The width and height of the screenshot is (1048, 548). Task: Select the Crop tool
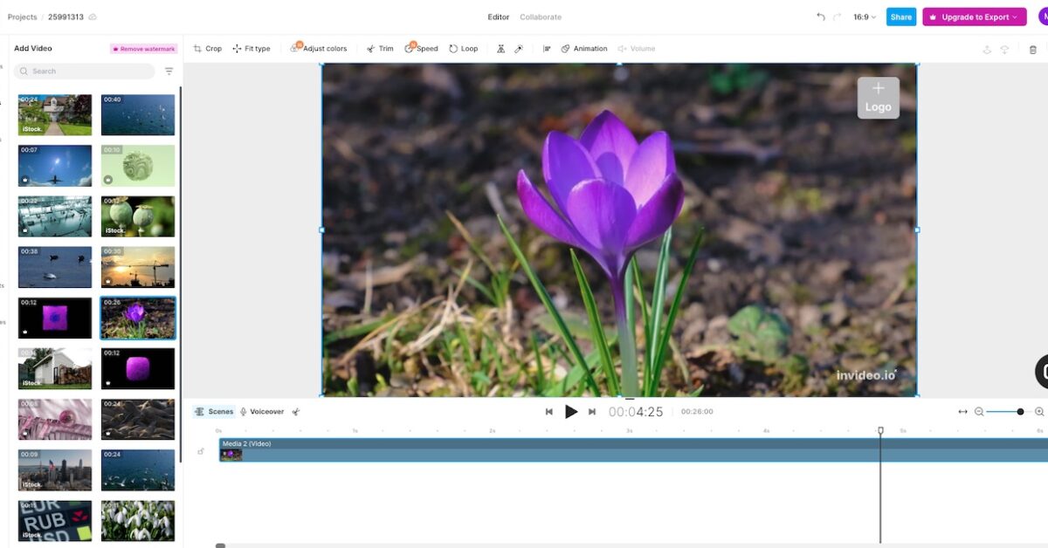[x=207, y=48]
